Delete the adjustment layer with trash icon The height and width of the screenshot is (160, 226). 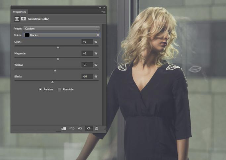pyautogui.click(x=97, y=128)
